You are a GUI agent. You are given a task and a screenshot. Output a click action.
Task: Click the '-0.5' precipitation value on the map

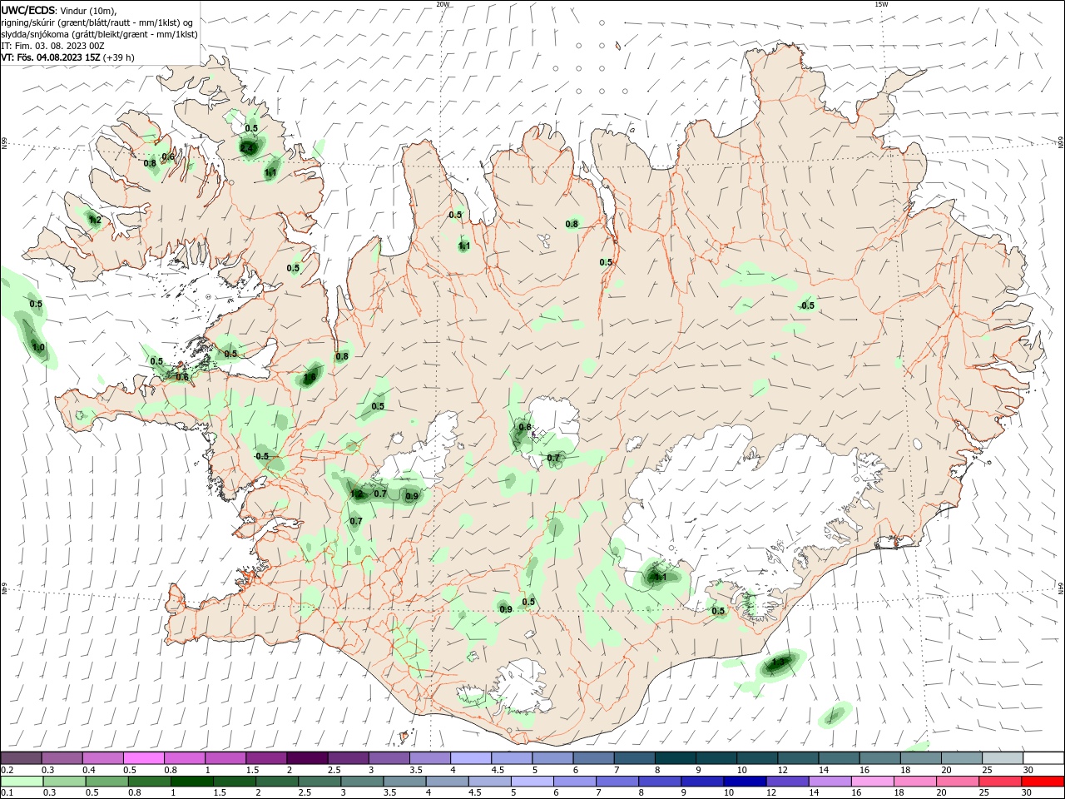261,456
